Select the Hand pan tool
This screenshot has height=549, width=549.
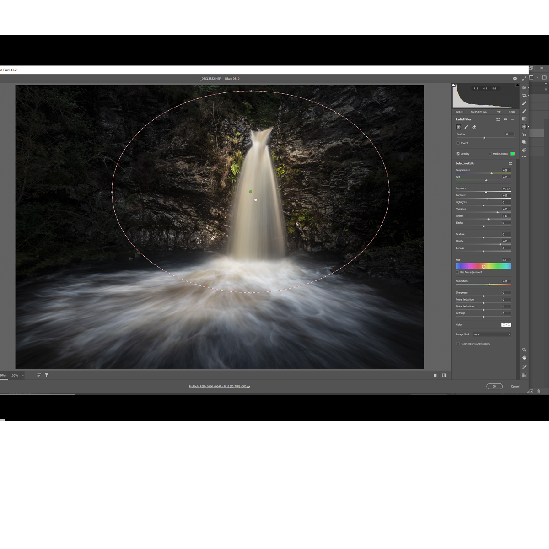click(524, 358)
